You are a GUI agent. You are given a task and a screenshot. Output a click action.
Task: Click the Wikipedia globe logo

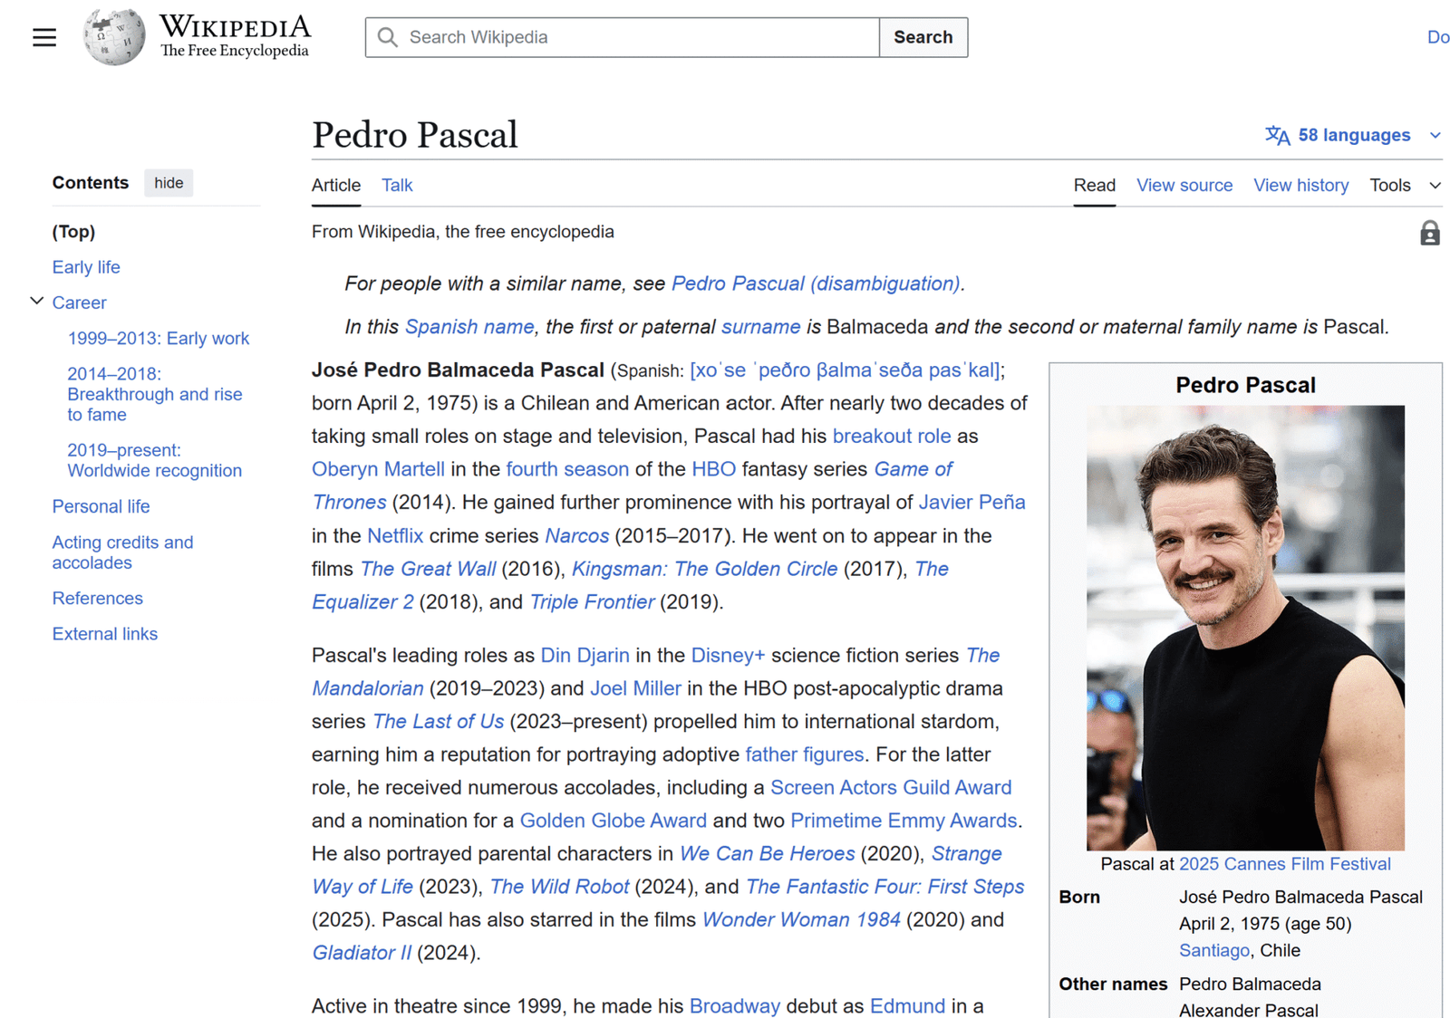113,37
